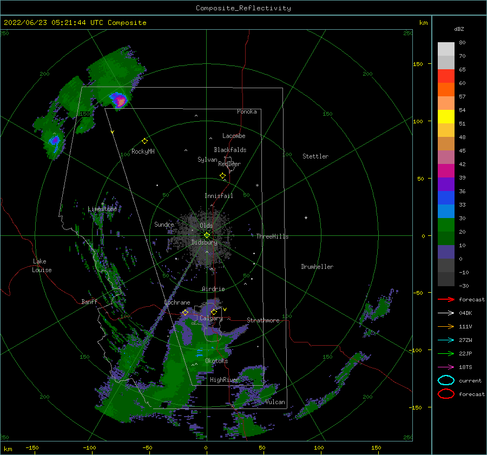487x455 pixels.
Task: Click the ThreeHills label
Action: [272, 236]
